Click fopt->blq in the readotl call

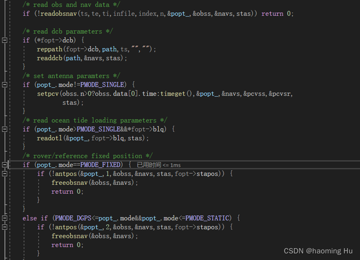(x=108, y=138)
